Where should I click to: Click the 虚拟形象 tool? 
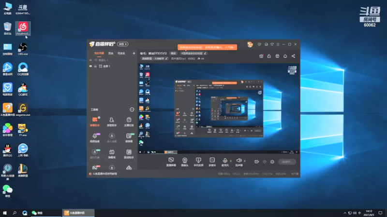[x=95, y=154]
